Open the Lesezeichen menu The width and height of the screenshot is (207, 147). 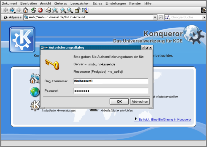pyautogui.click(x=80, y=3)
